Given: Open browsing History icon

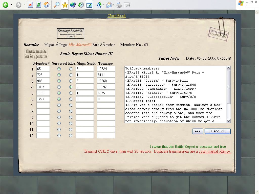Looking at the screenshot, I should tap(81, 5).
